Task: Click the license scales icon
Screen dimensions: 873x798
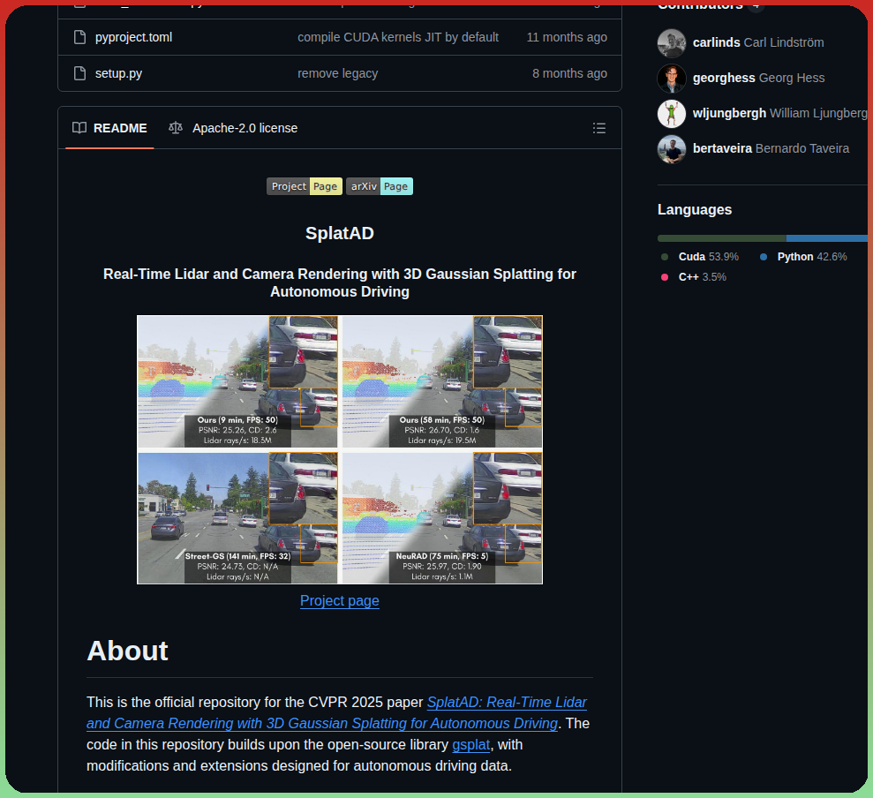Action: coord(176,128)
